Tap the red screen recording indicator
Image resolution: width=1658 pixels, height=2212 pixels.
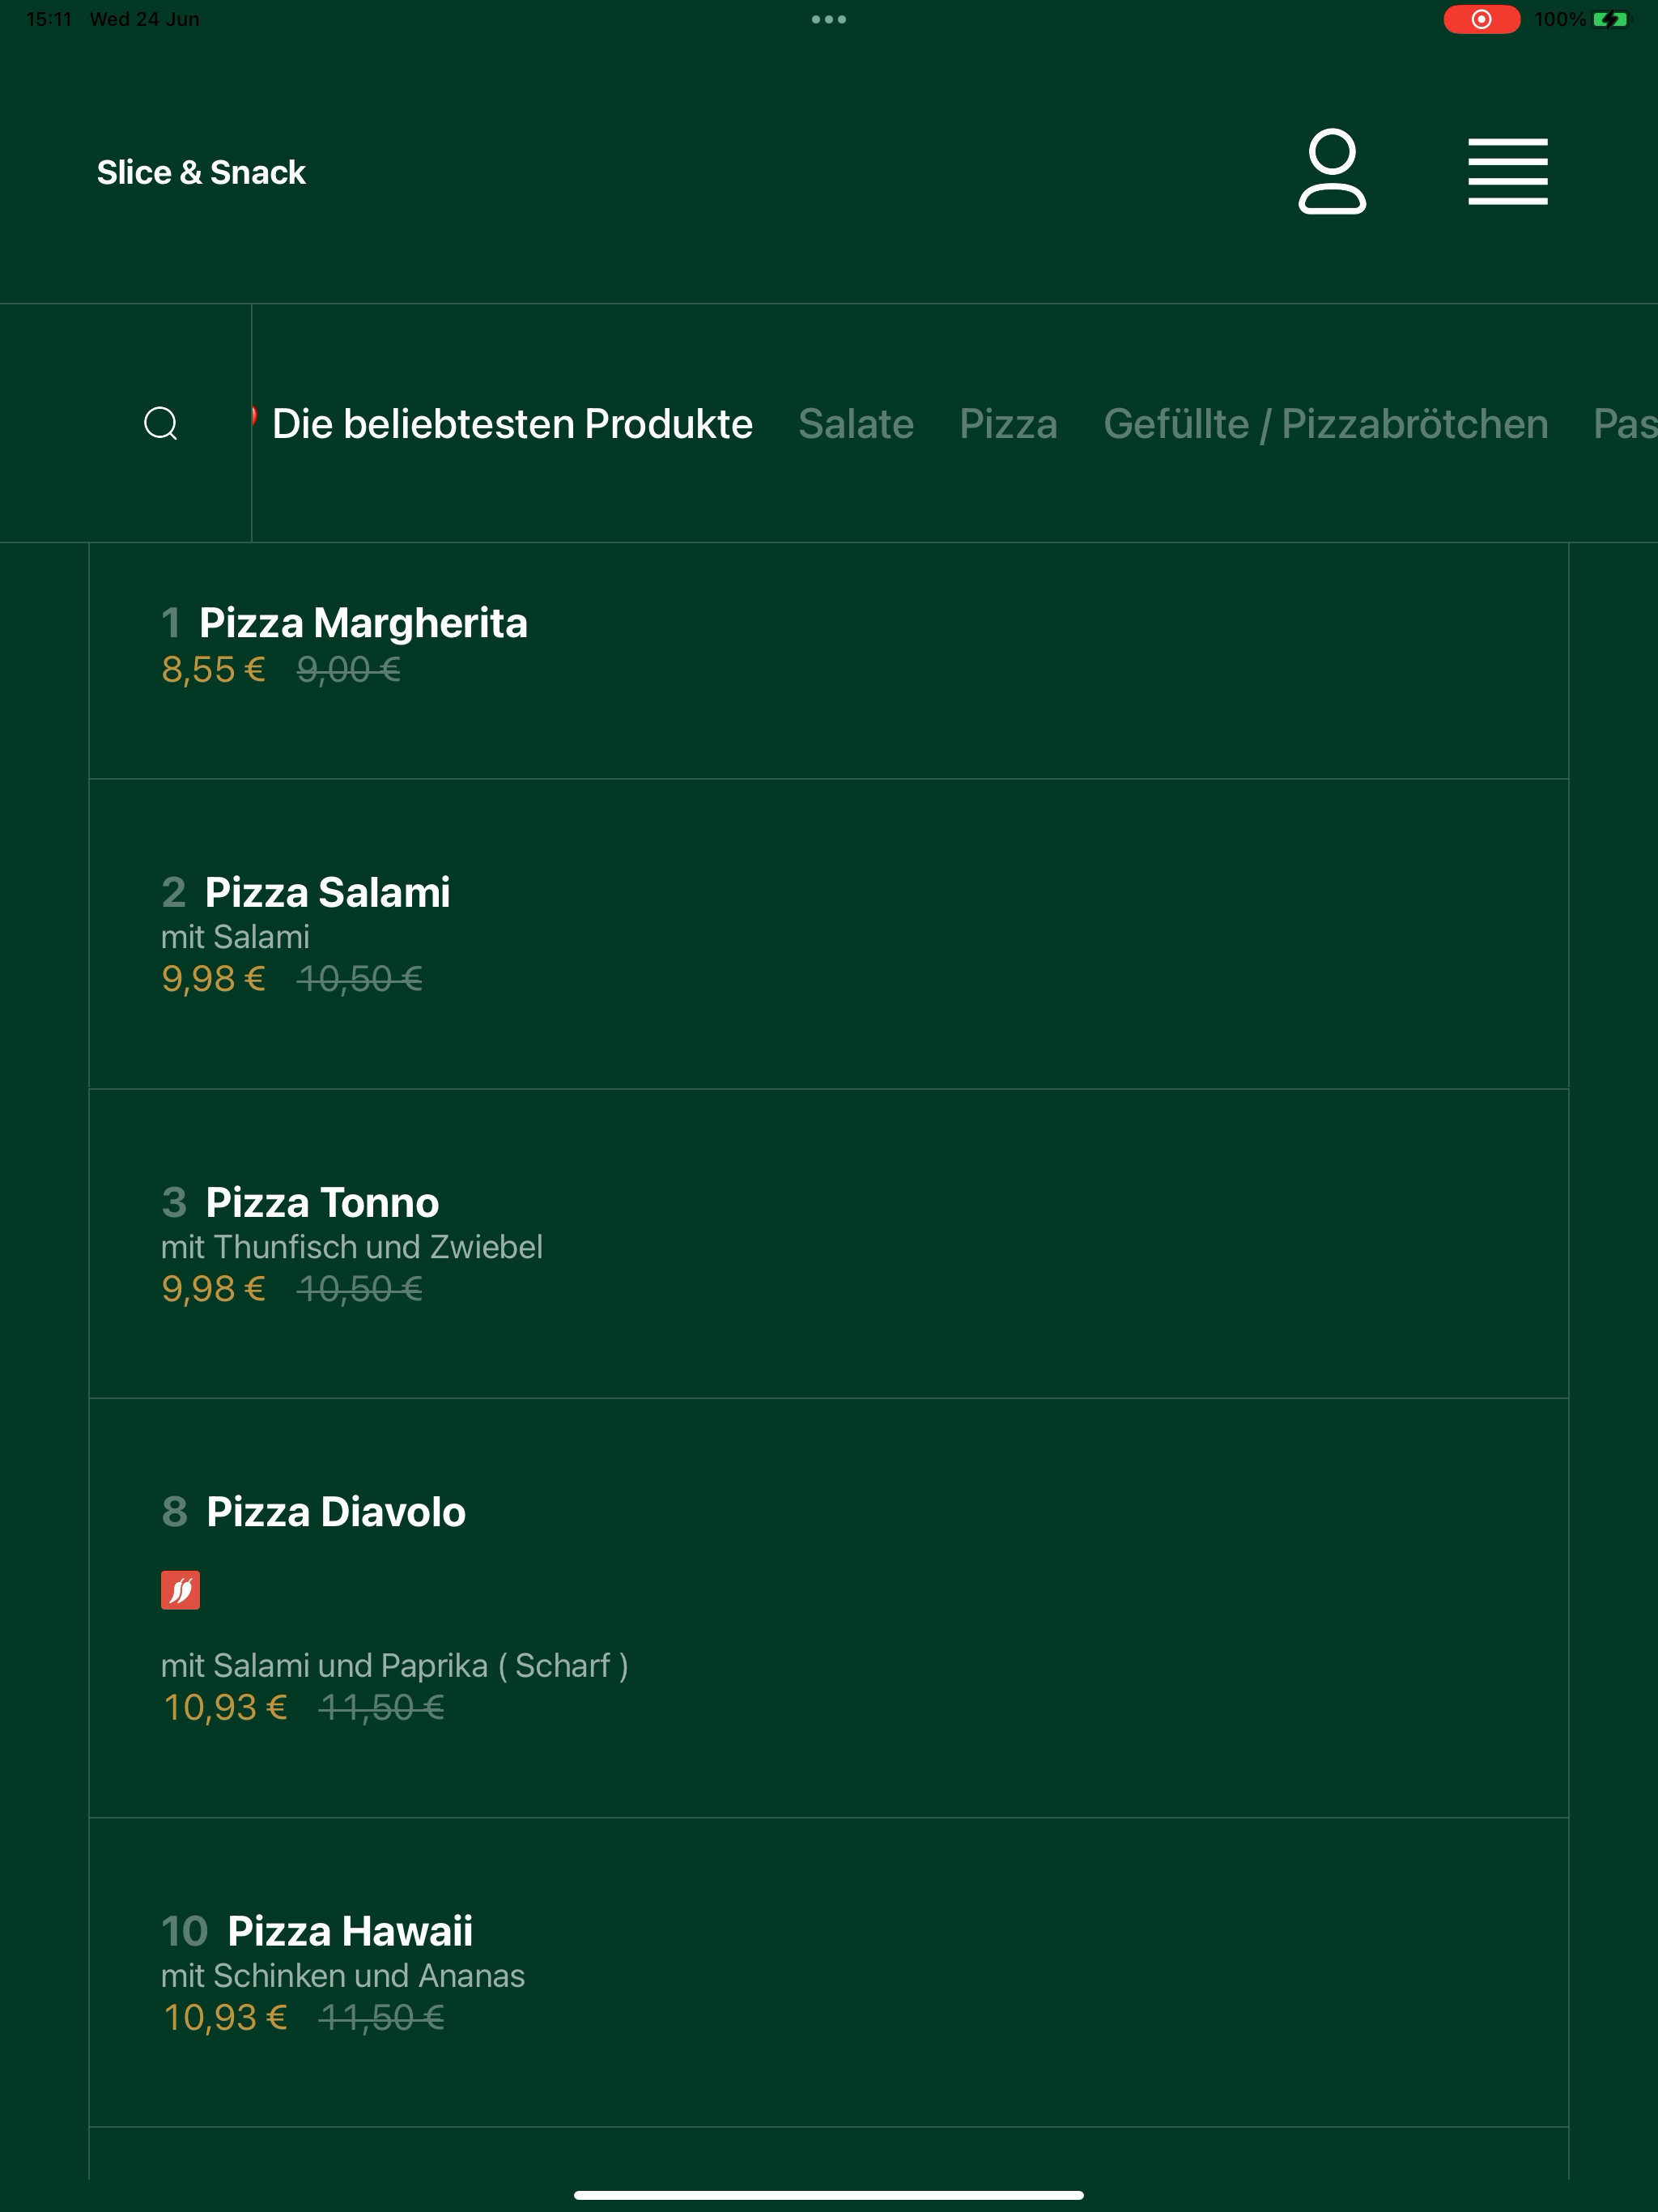click(x=1481, y=19)
